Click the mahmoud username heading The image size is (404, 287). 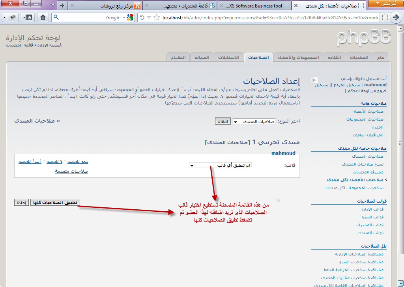pos(283,153)
